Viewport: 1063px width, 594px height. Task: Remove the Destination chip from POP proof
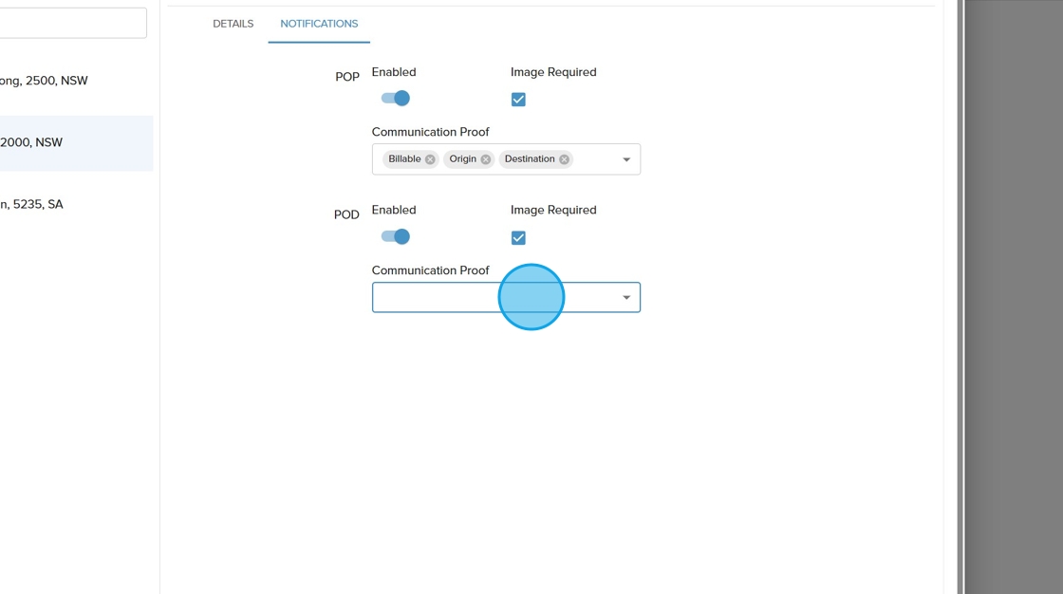pos(564,159)
